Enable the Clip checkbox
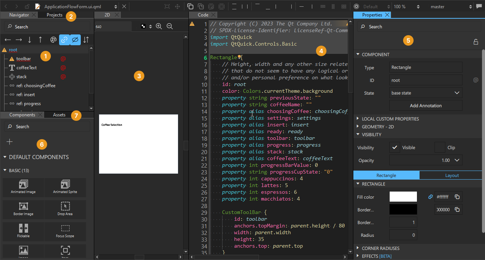 pyautogui.click(x=440, y=147)
